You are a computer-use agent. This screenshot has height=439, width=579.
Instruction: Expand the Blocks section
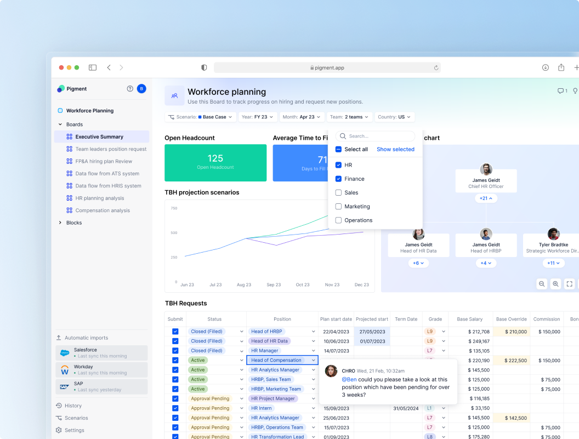[x=60, y=223]
